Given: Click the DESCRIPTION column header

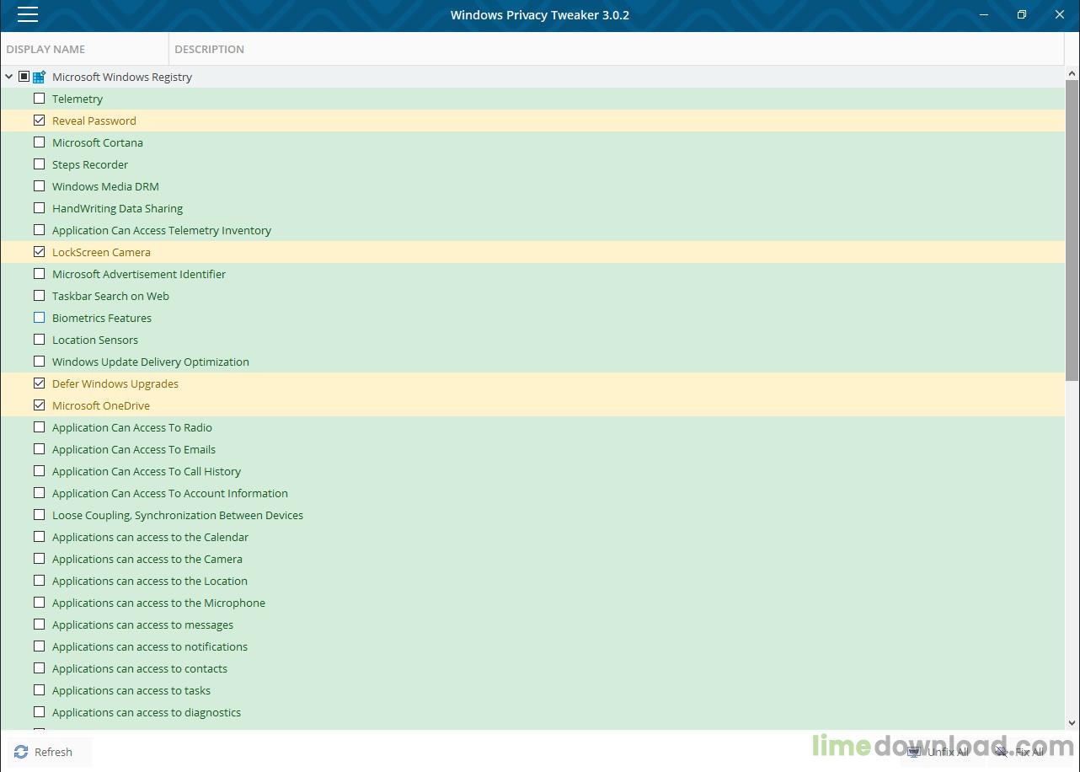Looking at the screenshot, I should (617, 49).
